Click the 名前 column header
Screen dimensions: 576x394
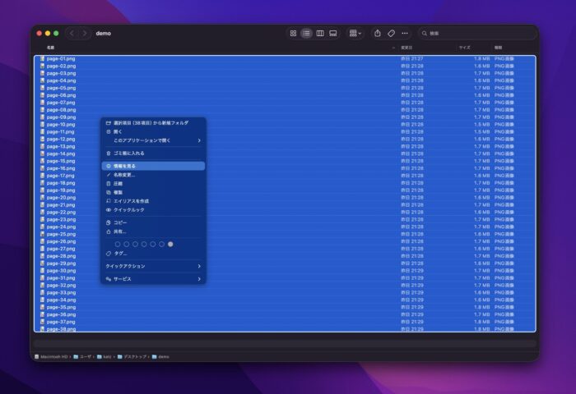[x=51, y=48]
